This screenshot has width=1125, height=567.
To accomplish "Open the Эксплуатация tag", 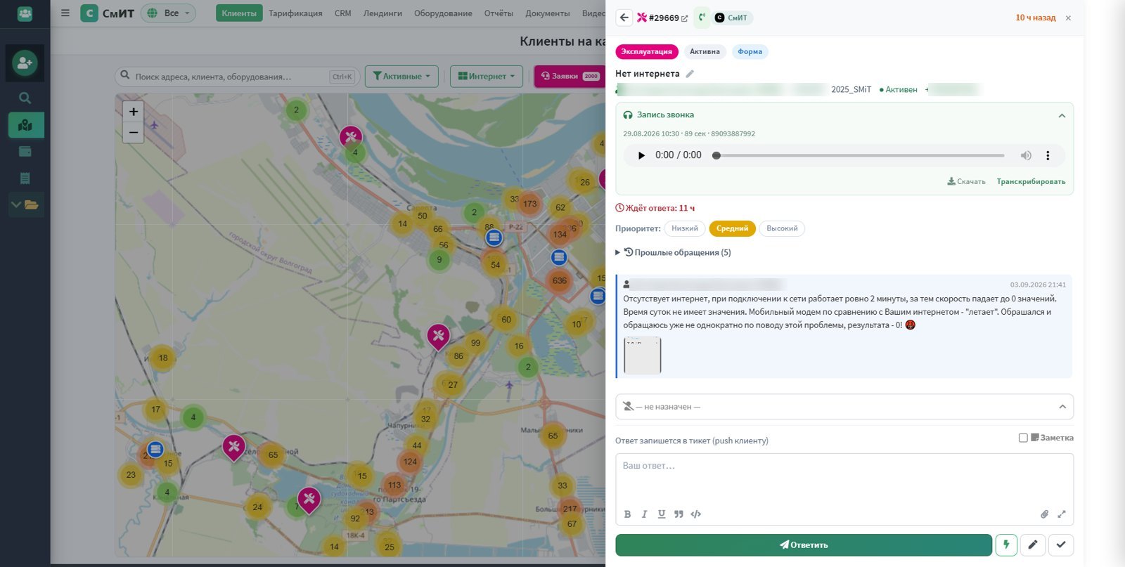I will (647, 51).
